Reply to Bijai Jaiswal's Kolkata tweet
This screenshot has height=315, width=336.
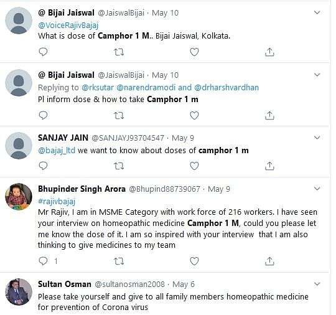coord(43,52)
